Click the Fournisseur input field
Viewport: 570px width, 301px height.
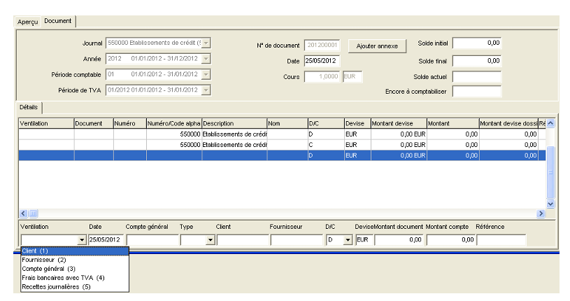click(297, 239)
